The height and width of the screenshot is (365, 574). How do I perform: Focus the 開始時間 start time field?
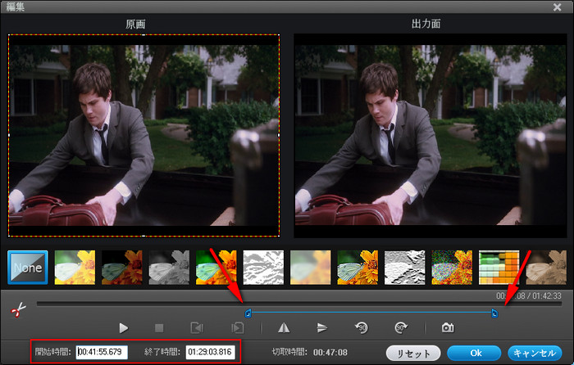[x=102, y=352]
